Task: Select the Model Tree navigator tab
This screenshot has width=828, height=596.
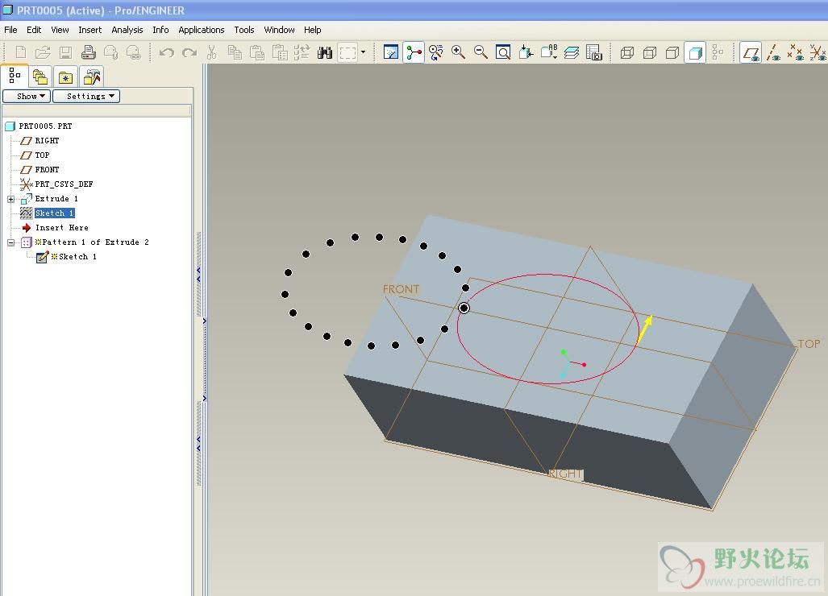Action: point(15,77)
